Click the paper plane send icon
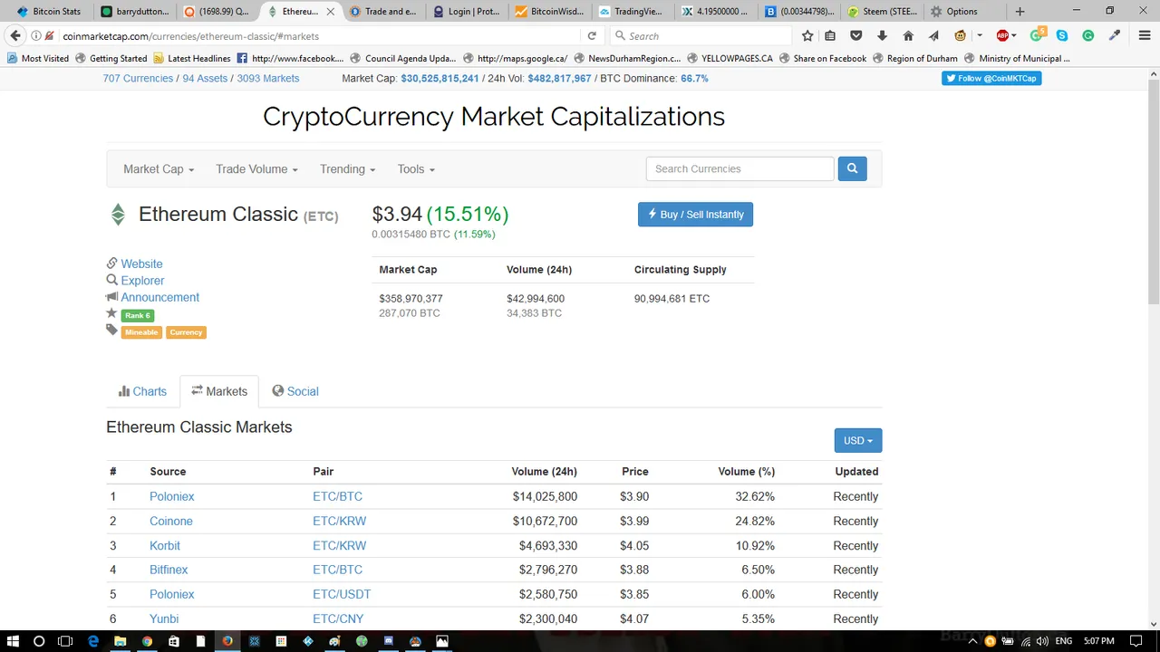The width and height of the screenshot is (1160, 652). point(933,36)
